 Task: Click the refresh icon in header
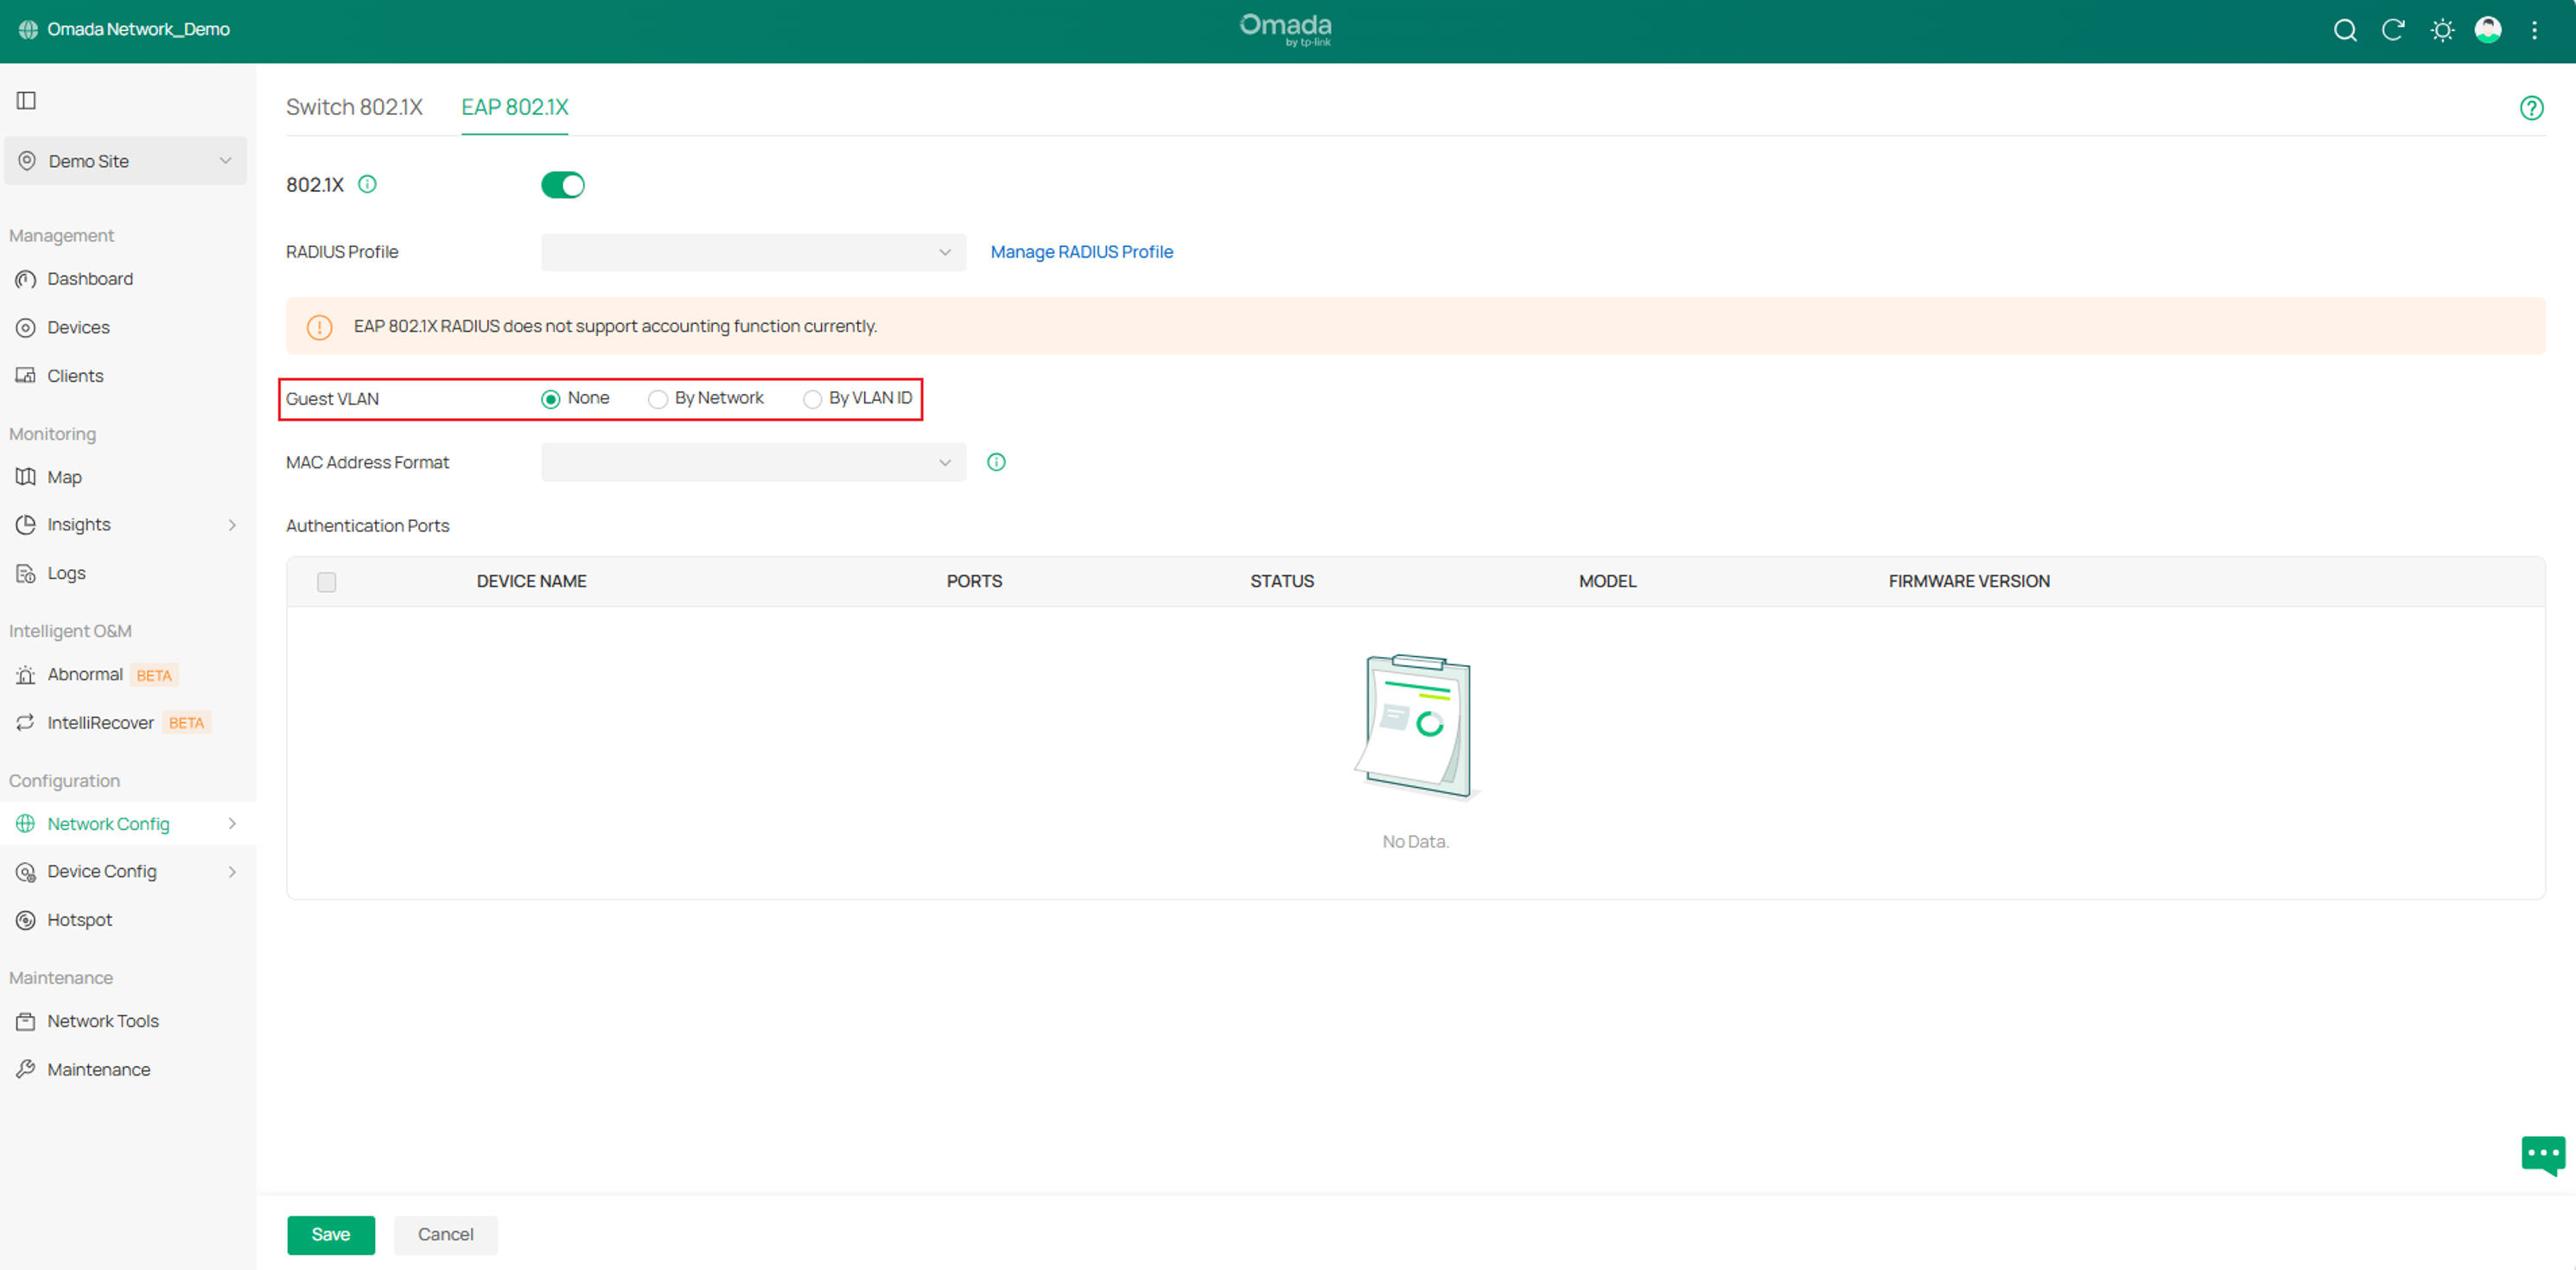tap(2393, 30)
